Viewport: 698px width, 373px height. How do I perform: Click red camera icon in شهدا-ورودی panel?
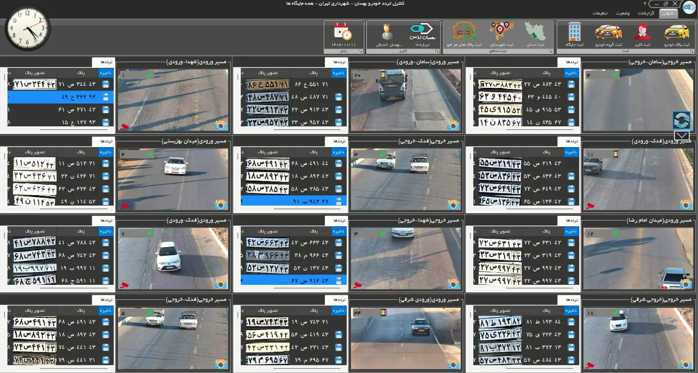point(125,127)
